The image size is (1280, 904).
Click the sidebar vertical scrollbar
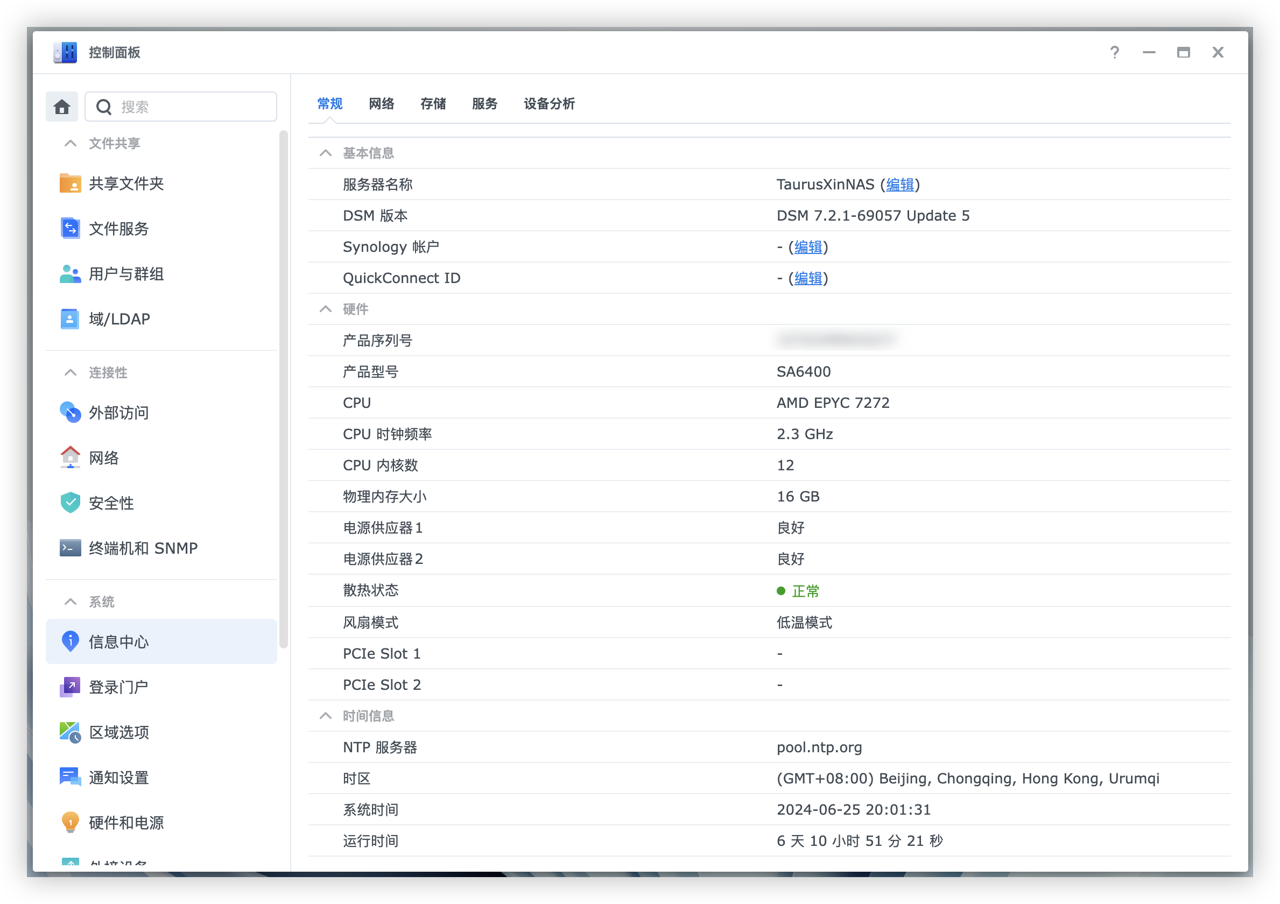tap(283, 389)
